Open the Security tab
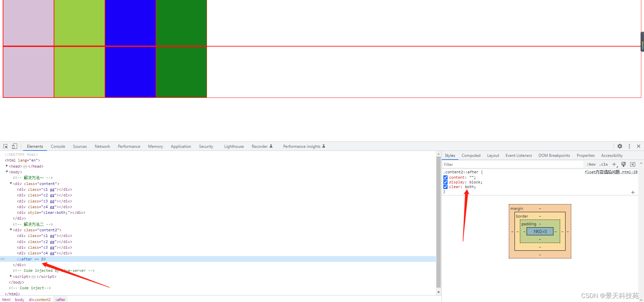This screenshot has height=302, width=644. 206,146
